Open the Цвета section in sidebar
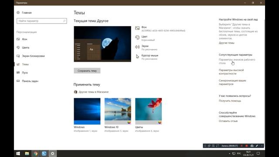The height and width of the screenshot is (157, 279). (x=23, y=48)
